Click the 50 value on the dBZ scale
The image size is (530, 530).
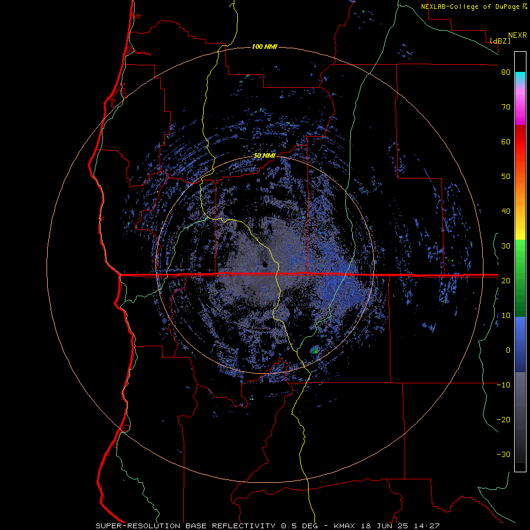coord(506,177)
